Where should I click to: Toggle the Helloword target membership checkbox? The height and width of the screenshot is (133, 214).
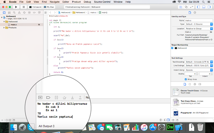coord(173,48)
